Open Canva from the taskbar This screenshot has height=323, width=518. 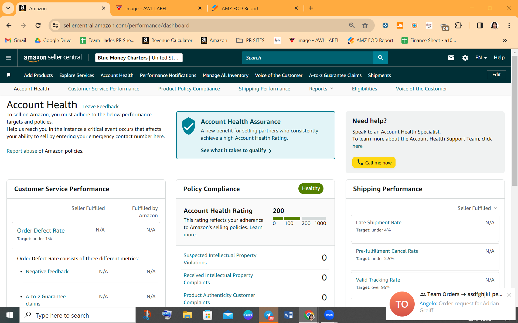click(x=248, y=315)
